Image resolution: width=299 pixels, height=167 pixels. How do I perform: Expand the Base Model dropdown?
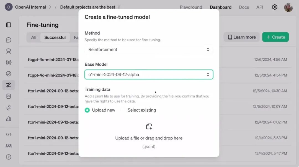coord(149,74)
